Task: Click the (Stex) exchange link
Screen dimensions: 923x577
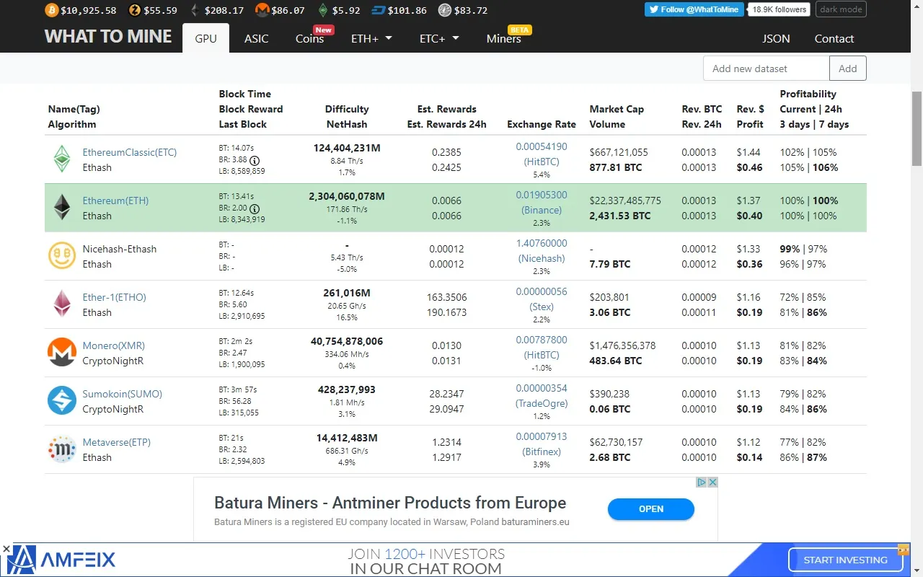Action: pyautogui.click(x=542, y=307)
